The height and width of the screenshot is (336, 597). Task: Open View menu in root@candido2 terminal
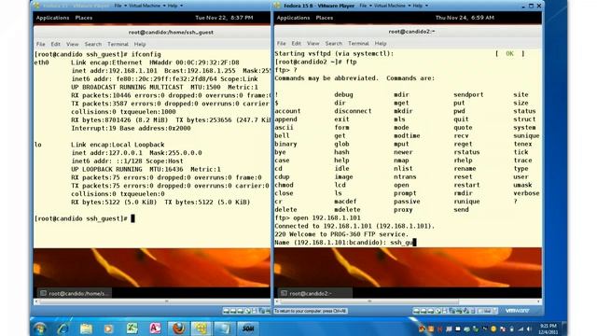[x=313, y=44]
